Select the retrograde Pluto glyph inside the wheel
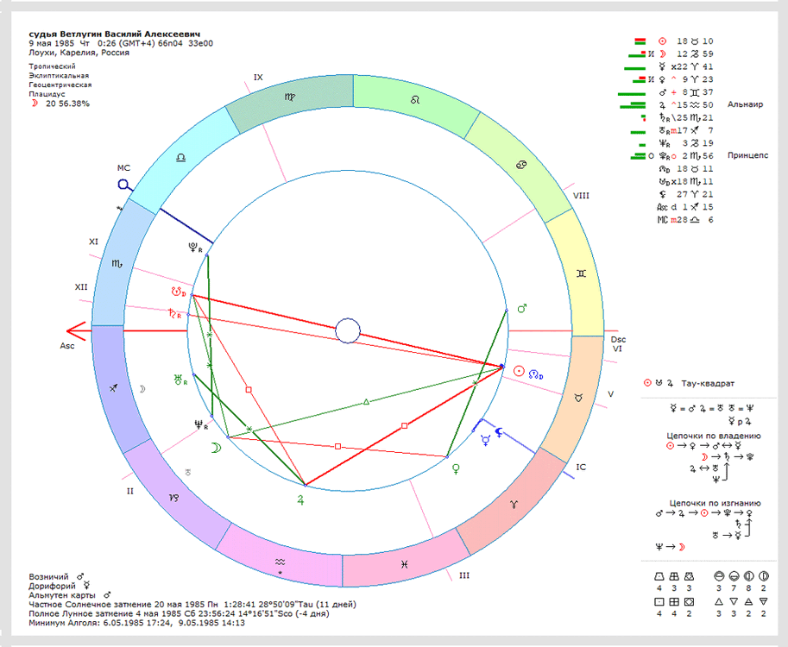This screenshot has width=788, height=647. [x=194, y=247]
